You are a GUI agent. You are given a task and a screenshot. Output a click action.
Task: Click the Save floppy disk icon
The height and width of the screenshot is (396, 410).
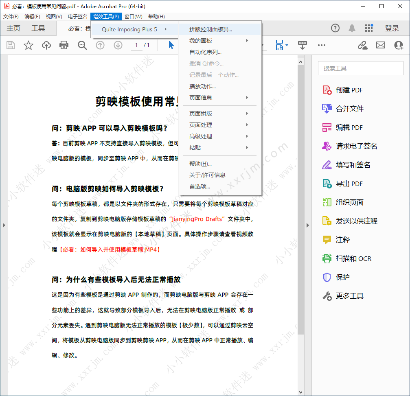pos(11,45)
